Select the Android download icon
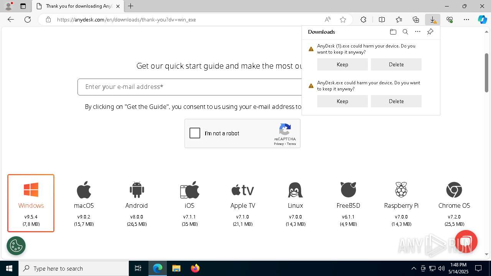The image size is (491, 276). (137, 190)
